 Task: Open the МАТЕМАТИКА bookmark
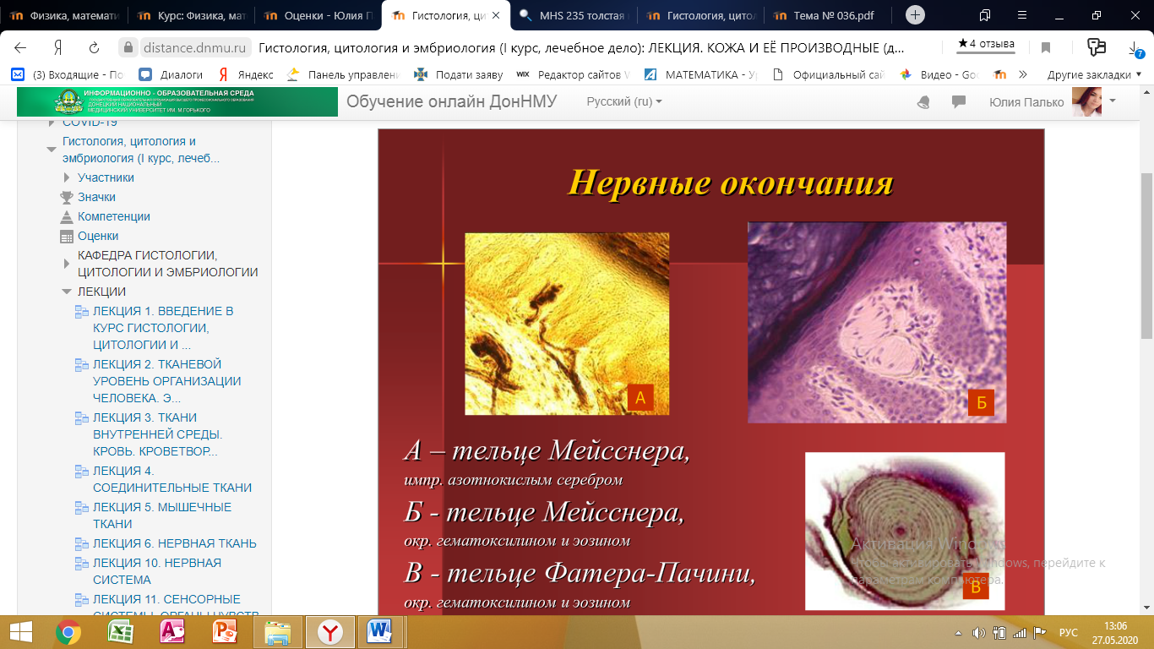pyautogui.click(x=701, y=74)
